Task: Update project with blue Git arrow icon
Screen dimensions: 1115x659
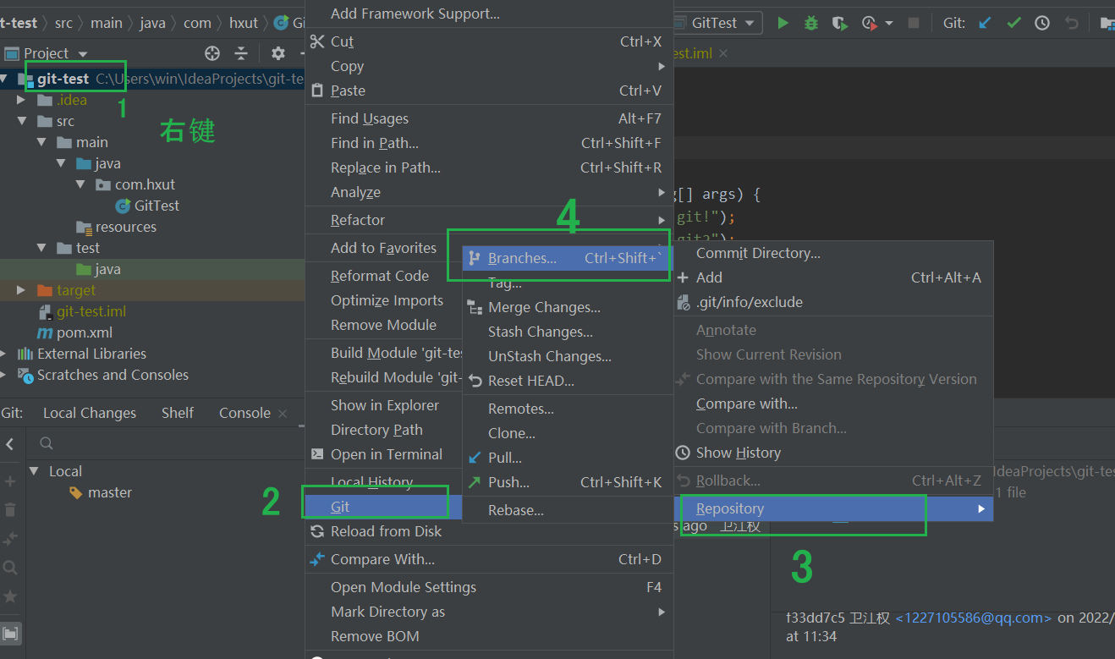Action: coord(985,24)
